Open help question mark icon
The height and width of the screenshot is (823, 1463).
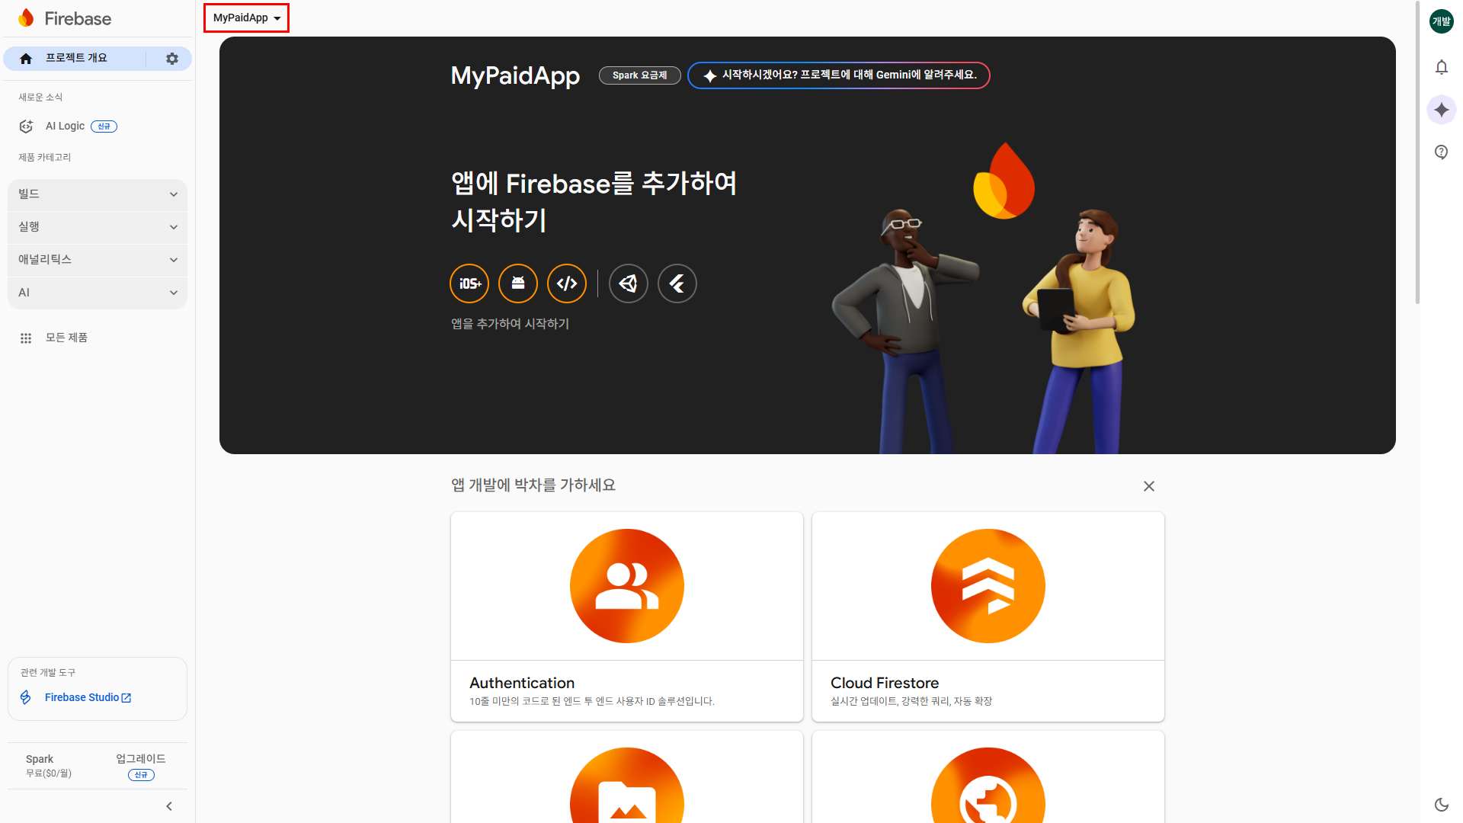click(x=1441, y=152)
